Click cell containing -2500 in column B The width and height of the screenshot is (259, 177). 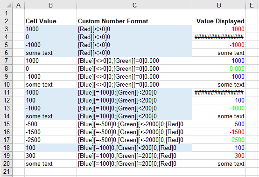point(50,140)
